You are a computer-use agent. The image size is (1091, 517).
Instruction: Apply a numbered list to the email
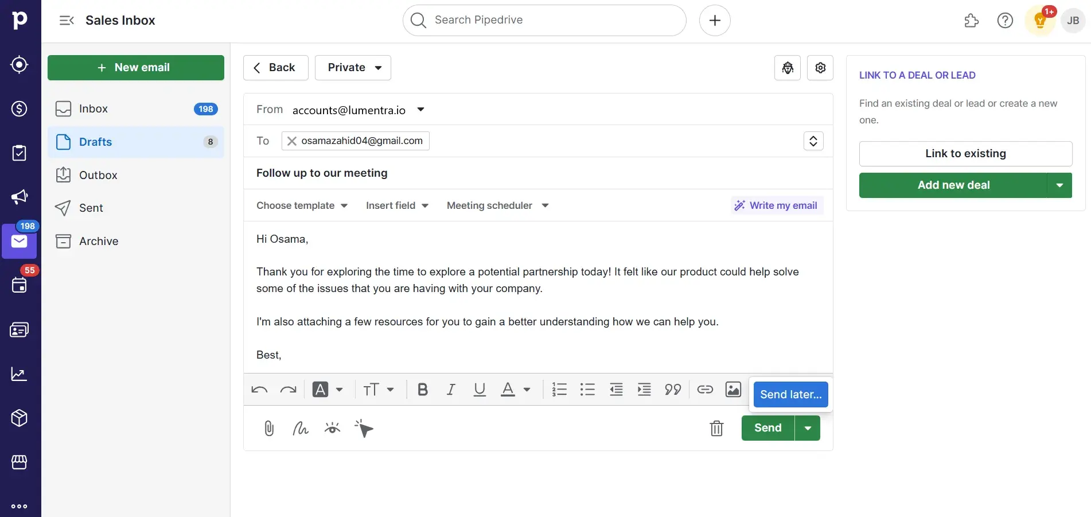[x=559, y=390]
